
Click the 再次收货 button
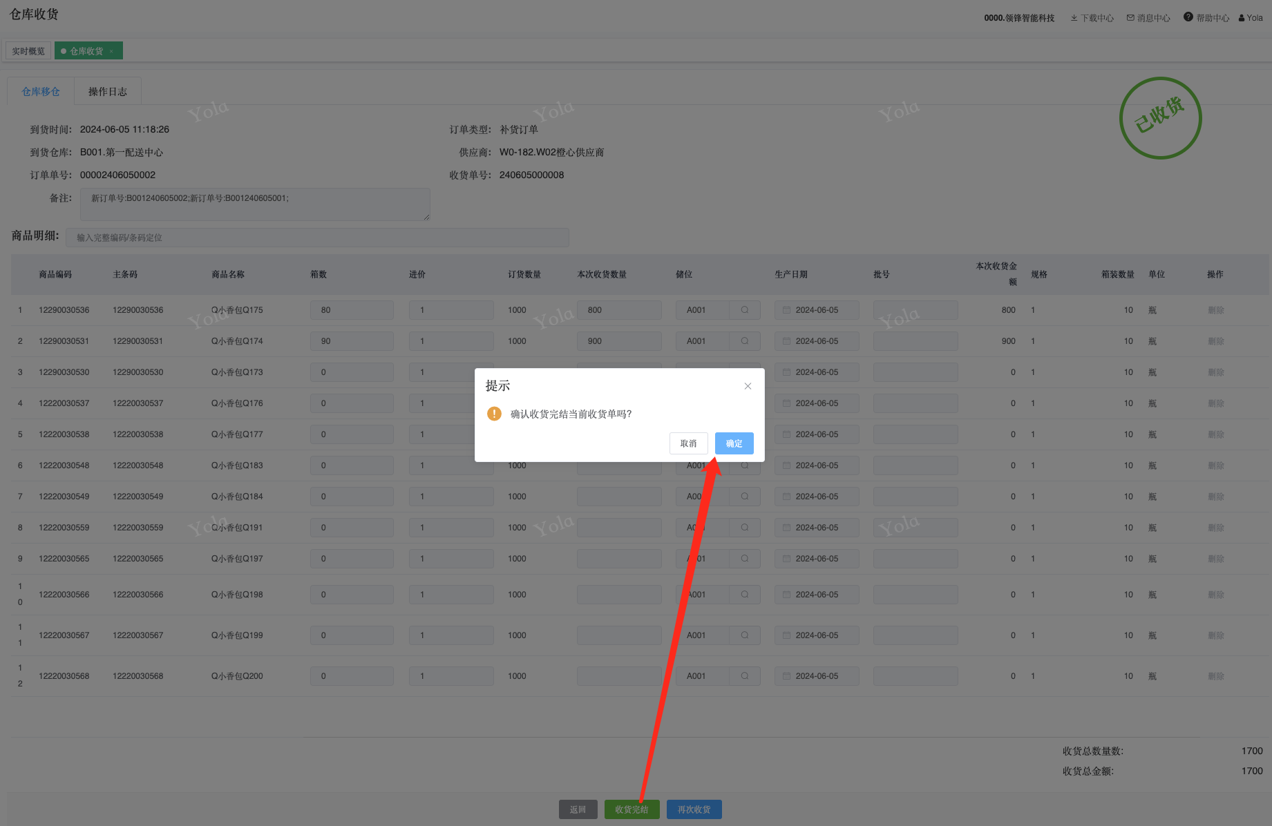click(694, 809)
